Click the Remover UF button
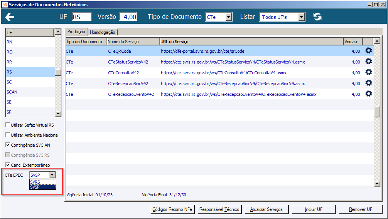Image resolution: width=388 pixels, height=219 pixels. coord(361,209)
